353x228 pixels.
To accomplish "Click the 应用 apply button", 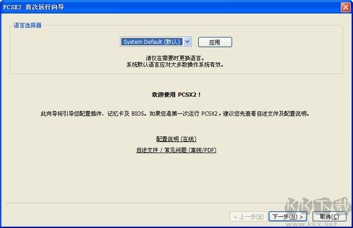I will coord(215,42).
